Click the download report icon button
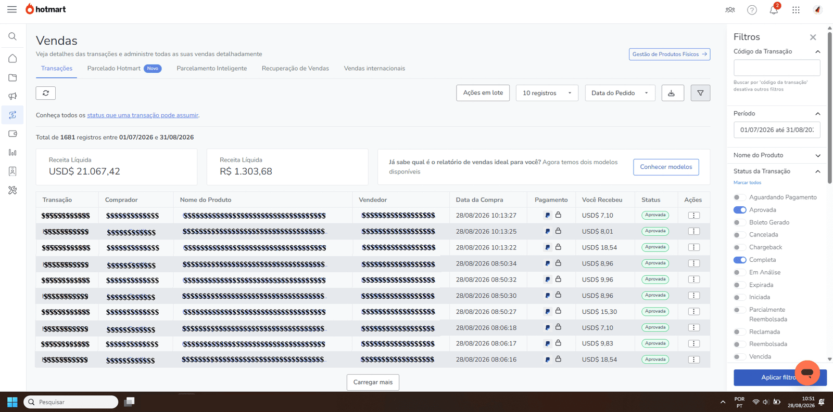Screen dimensions: 833x412 pyautogui.click(x=672, y=93)
